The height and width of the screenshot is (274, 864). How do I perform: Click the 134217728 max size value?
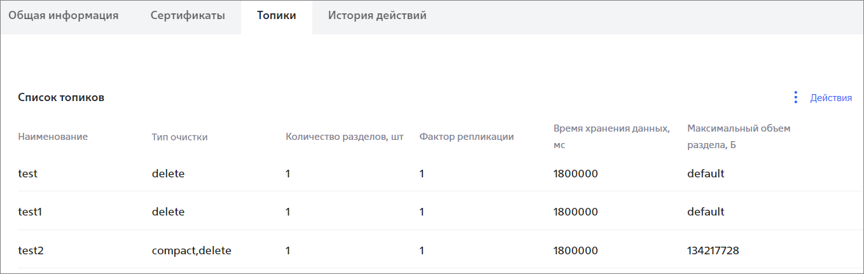click(713, 250)
